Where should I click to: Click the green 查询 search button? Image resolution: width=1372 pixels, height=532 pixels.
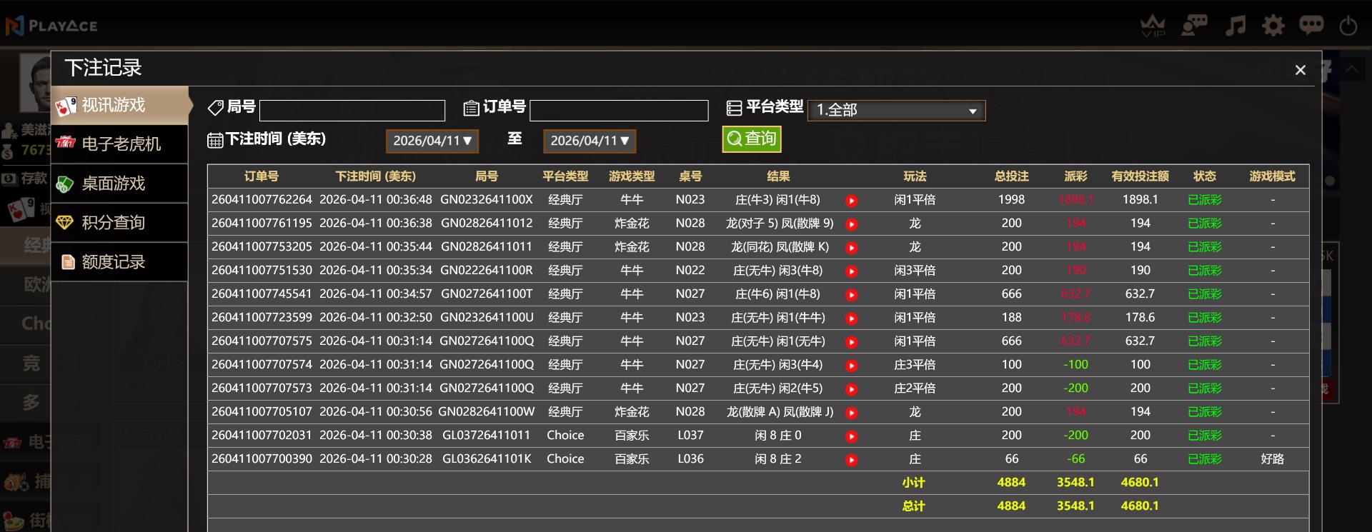[x=752, y=139]
